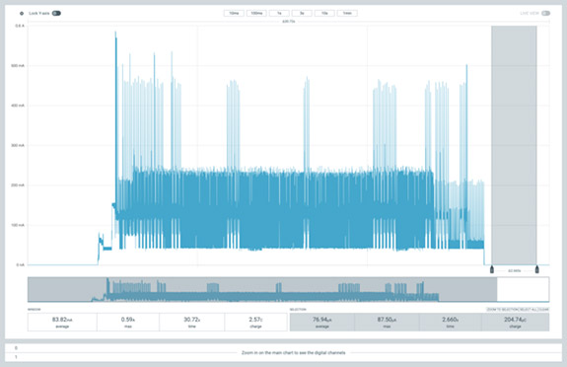Click digital channel 1 label

(x=16, y=357)
